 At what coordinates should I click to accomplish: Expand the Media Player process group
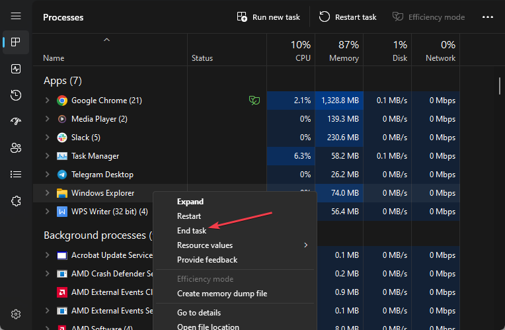tap(47, 119)
